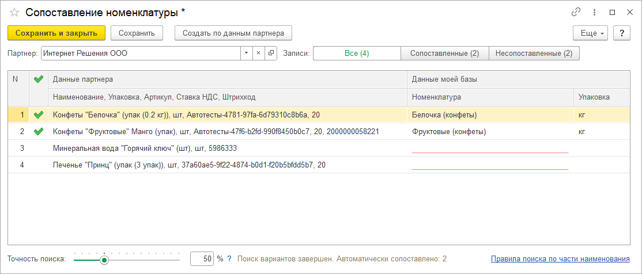Select row Конфеты "Фруктовые" Манго partner data

(x=228, y=132)
